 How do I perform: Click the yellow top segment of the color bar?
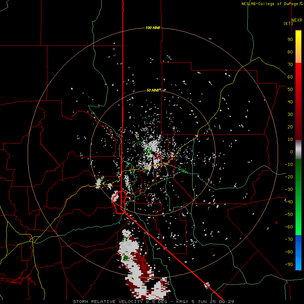click(298, 47)
